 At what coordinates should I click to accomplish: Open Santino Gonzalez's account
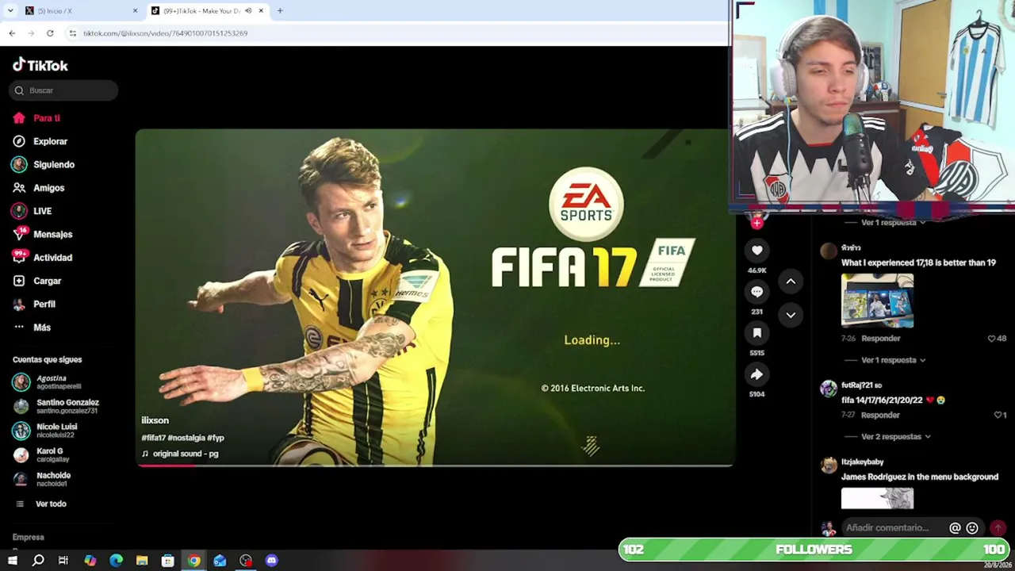[x=56, y=406]
